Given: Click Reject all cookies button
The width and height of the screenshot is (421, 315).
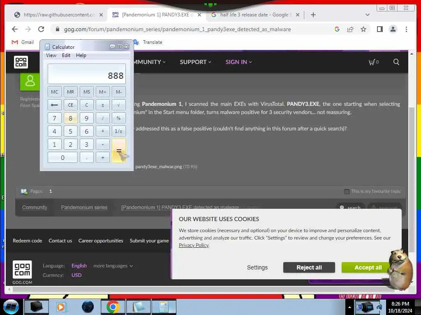Looking at the screenshot, I should [x=309, y=267].
